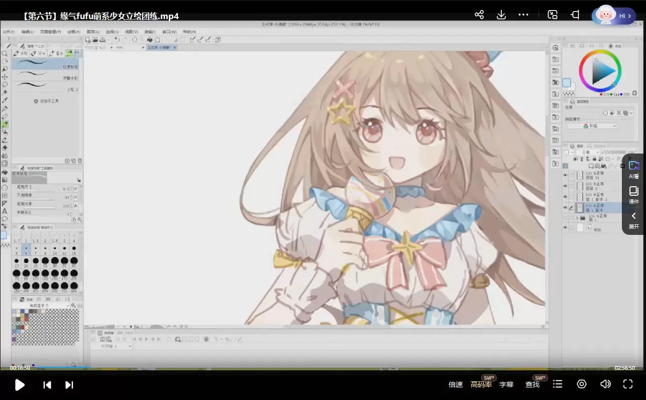Open the AI看 side panel
Viewport: 646px width, 400px height.
[x=634, y=170]
